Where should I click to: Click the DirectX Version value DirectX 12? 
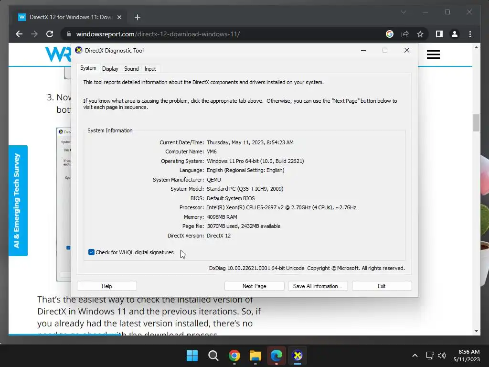(x=219, y=236)
